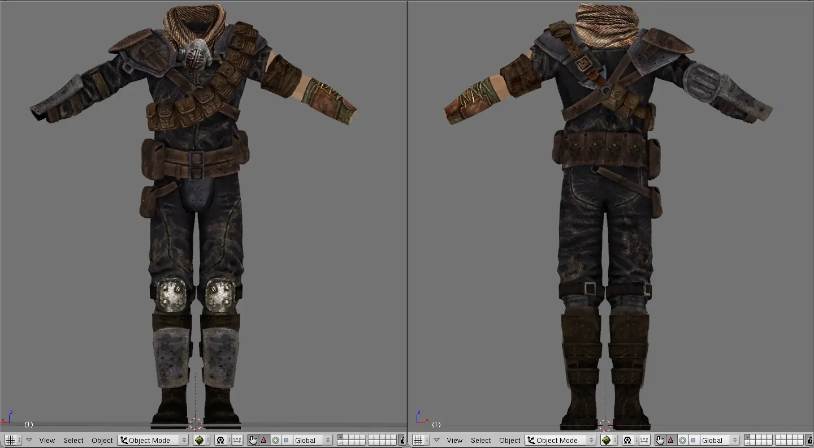Image resolution: width=814 pixels, height=448 pixels.
Task: Select translate manipulator triangle in back-view viewport
Action: click(x=672, y=440)
